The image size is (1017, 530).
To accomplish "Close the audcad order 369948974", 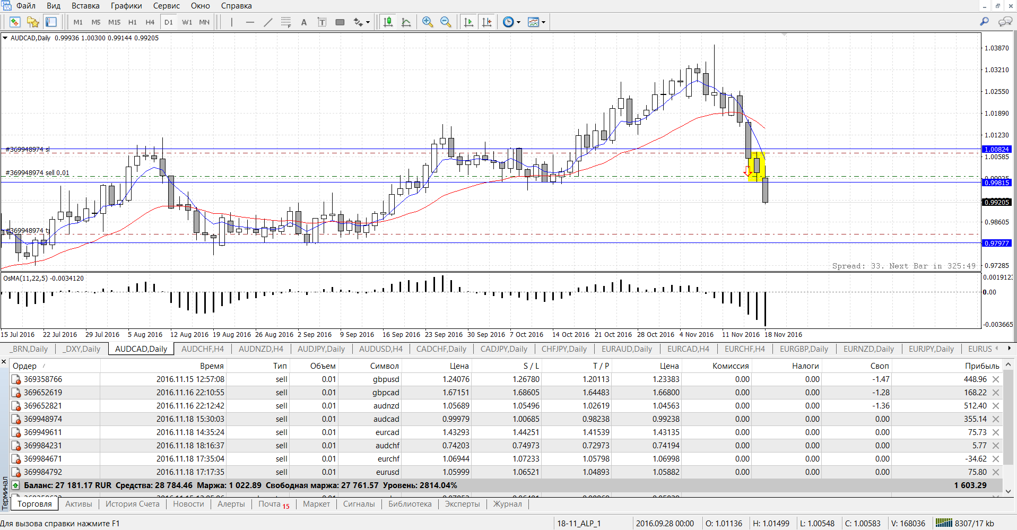I will (x=996, y=419).
